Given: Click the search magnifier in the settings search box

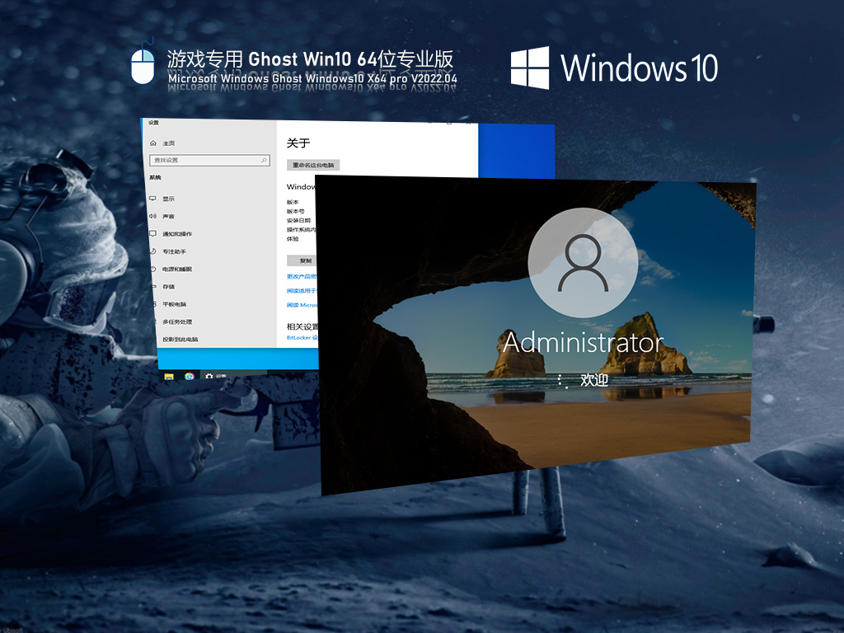Looking at the screenshot, I should 264,160.
